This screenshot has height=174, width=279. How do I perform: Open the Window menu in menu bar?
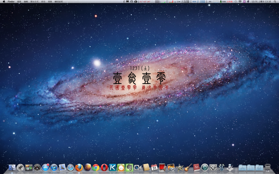[x=50, y=1]
